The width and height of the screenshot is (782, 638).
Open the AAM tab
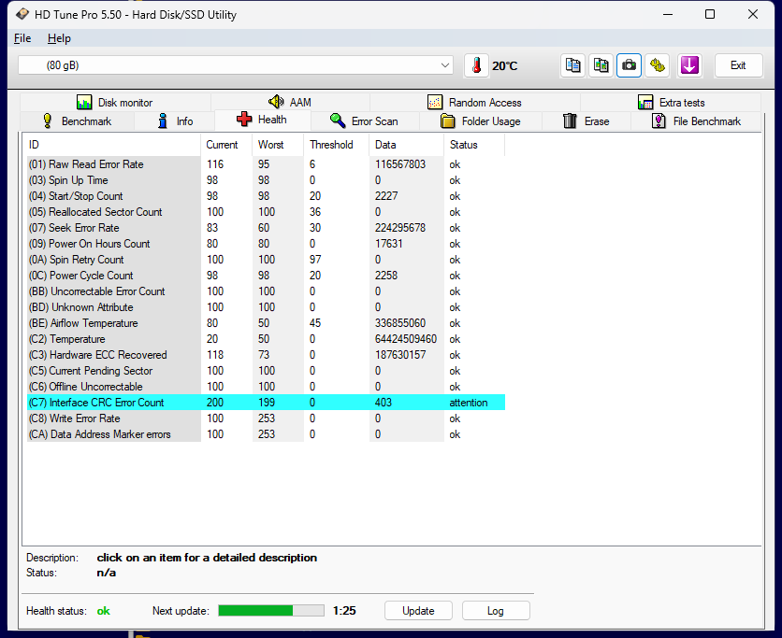pyautogui.click(x=290, y=101)
